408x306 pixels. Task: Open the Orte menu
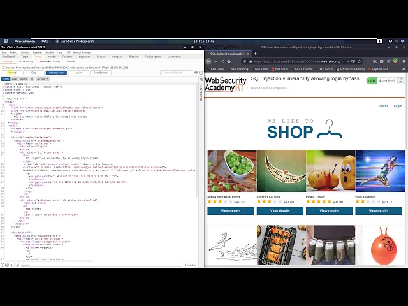(45, 41)
